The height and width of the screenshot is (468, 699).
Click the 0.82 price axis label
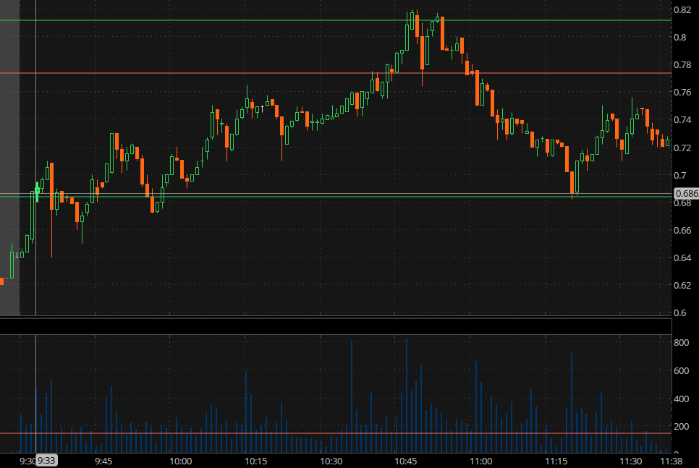682,10
